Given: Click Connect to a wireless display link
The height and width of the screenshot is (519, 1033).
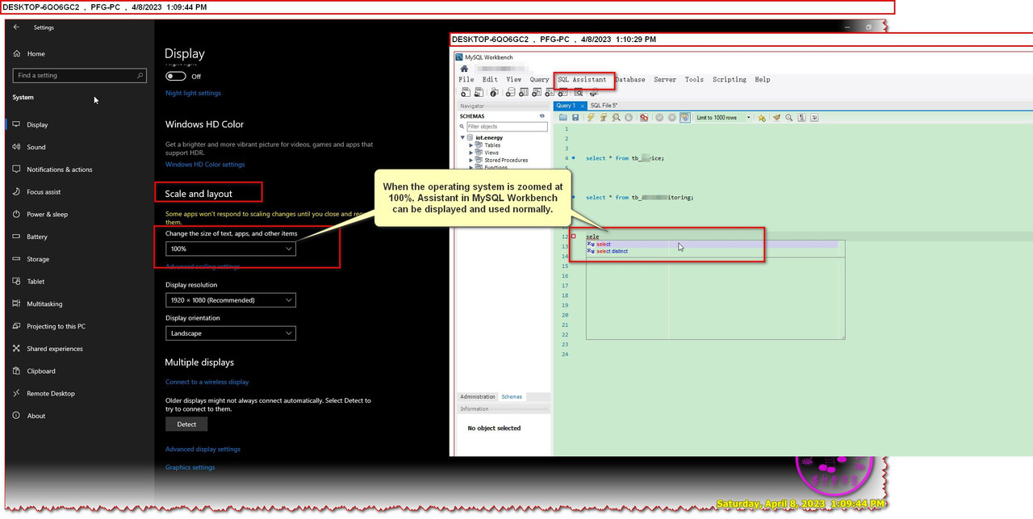Looking at the screenshot, I should point(207,382).
